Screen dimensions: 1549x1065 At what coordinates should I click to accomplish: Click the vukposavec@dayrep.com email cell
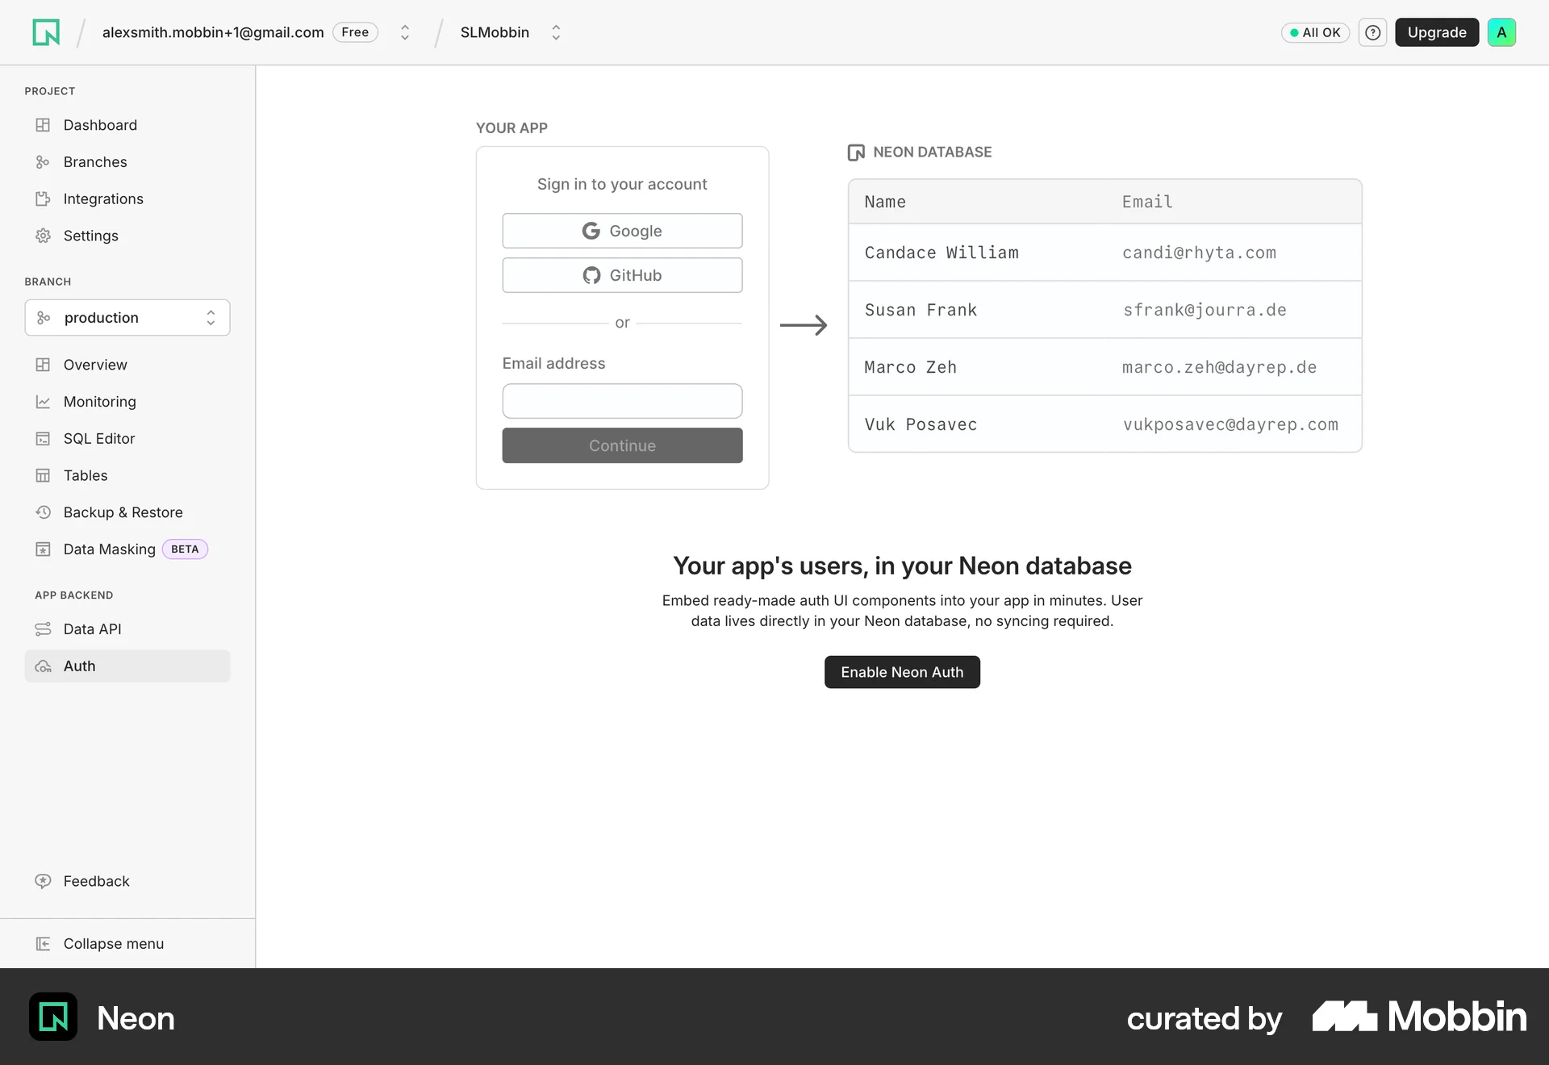(x=1230, y=425)
